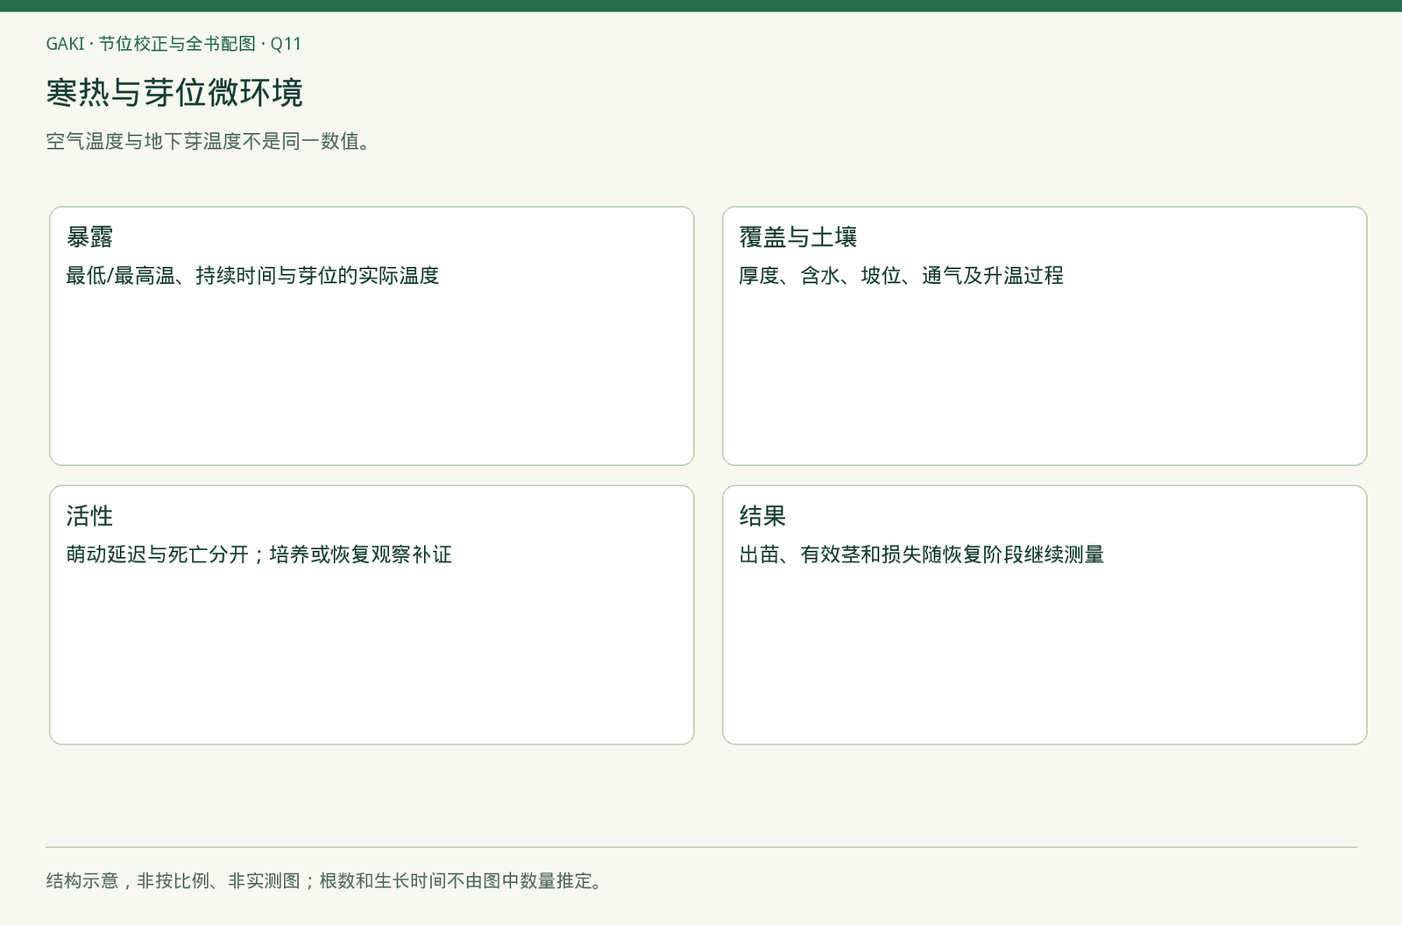The width and height of the screenshot is (1402, 925).
Task: Click the '覆盖与土壤' card title
Action: click(x=798, y=237)
